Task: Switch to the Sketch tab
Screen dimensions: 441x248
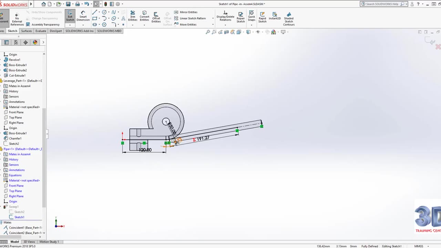Action: pos(12,31)
